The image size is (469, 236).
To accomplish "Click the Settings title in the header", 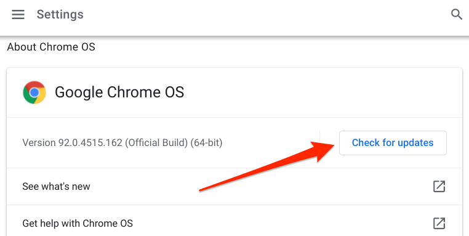I will 60,14.
